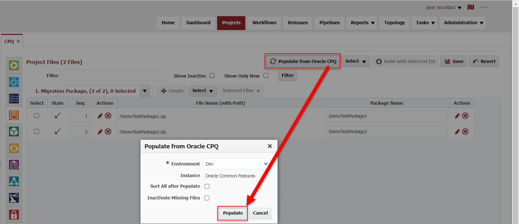Open the robot arm automation sidebar icon
Image resolution: width=519 pixels, height=224 pixels.
14,198
